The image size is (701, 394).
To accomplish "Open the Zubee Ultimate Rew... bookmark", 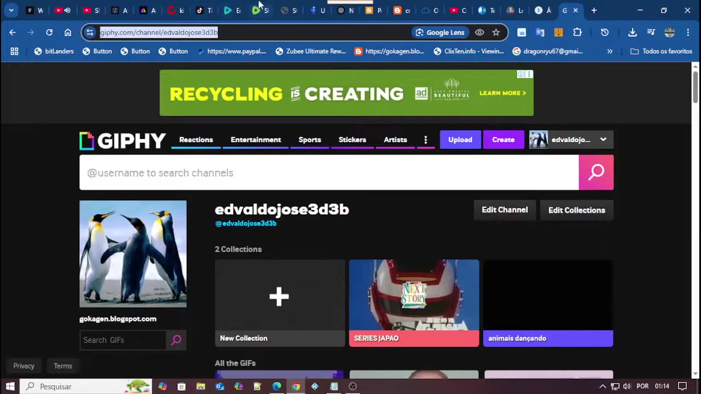I will click(x=311, y=51).
